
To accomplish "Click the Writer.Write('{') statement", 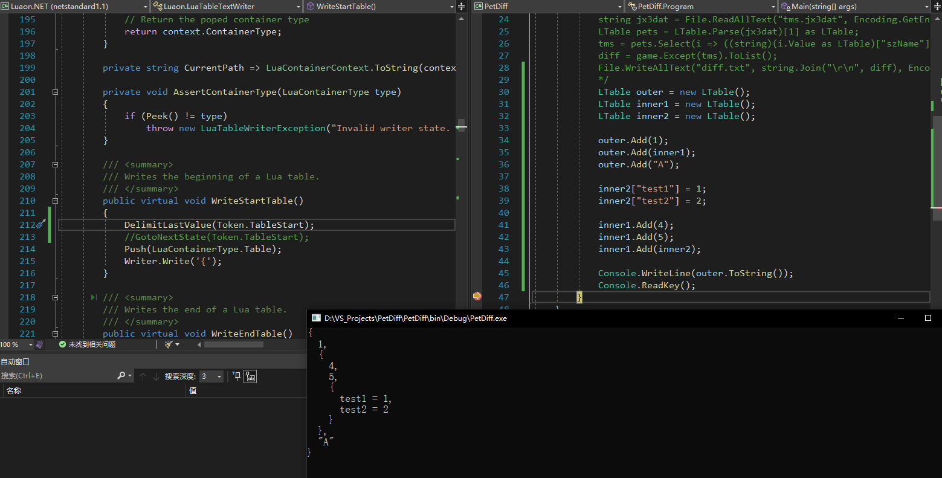I will click(x=173, y=261).
